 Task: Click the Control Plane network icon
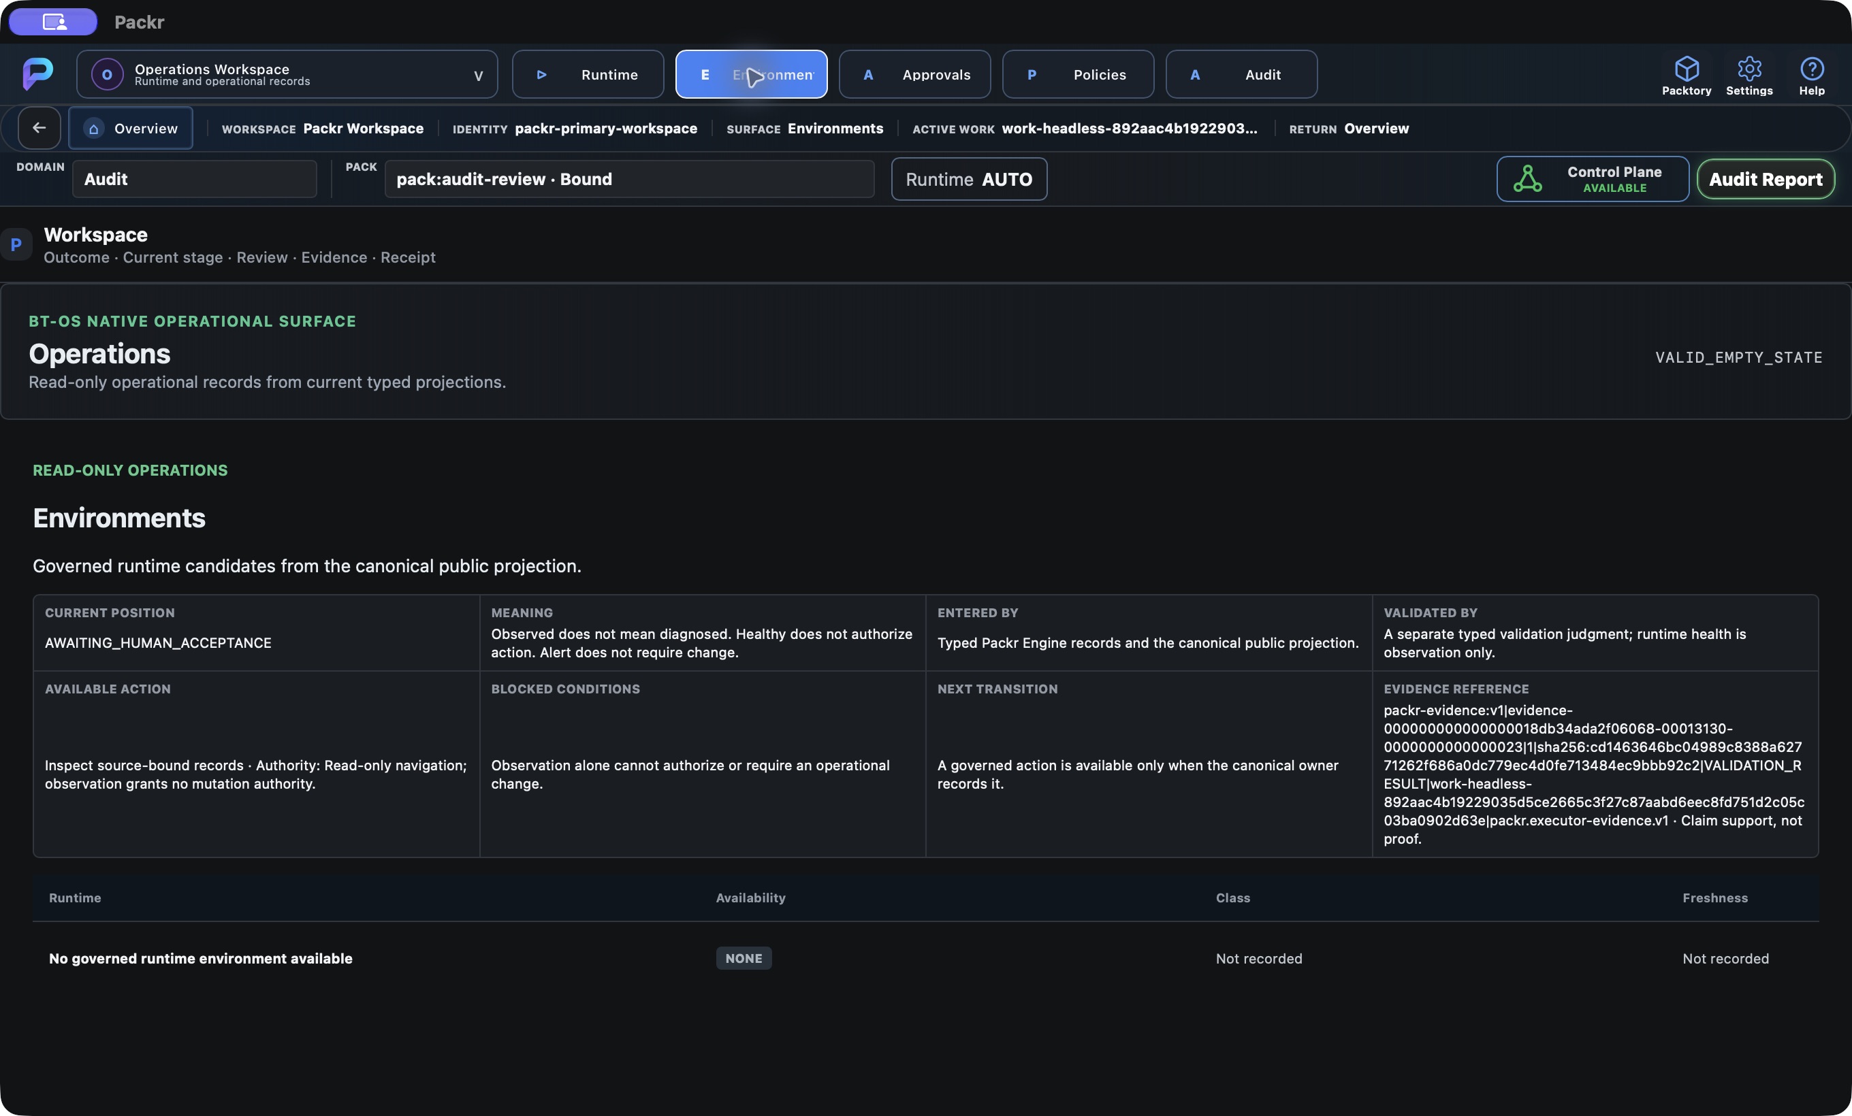tap(1527, 179)
